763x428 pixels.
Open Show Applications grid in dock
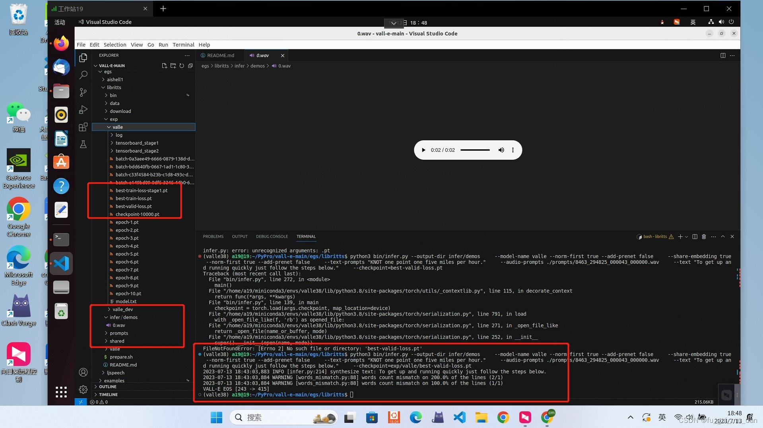[61, 392]
